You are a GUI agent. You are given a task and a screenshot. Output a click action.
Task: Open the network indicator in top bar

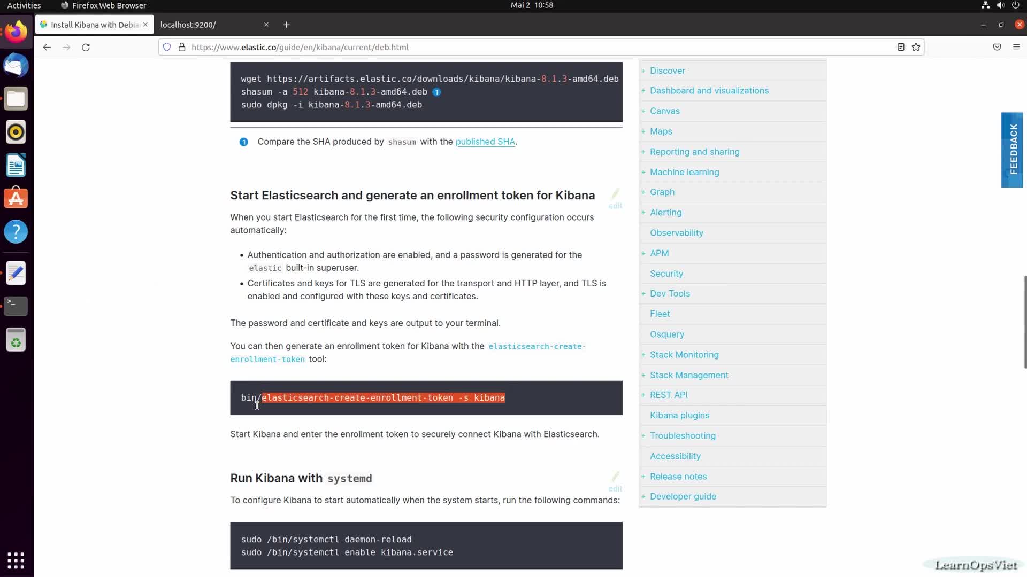click(985, 5)
